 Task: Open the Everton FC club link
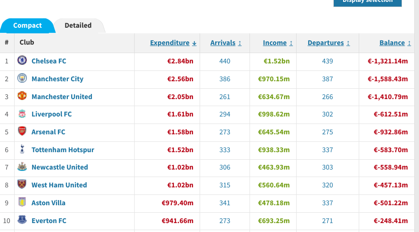(x=49, y=221)
